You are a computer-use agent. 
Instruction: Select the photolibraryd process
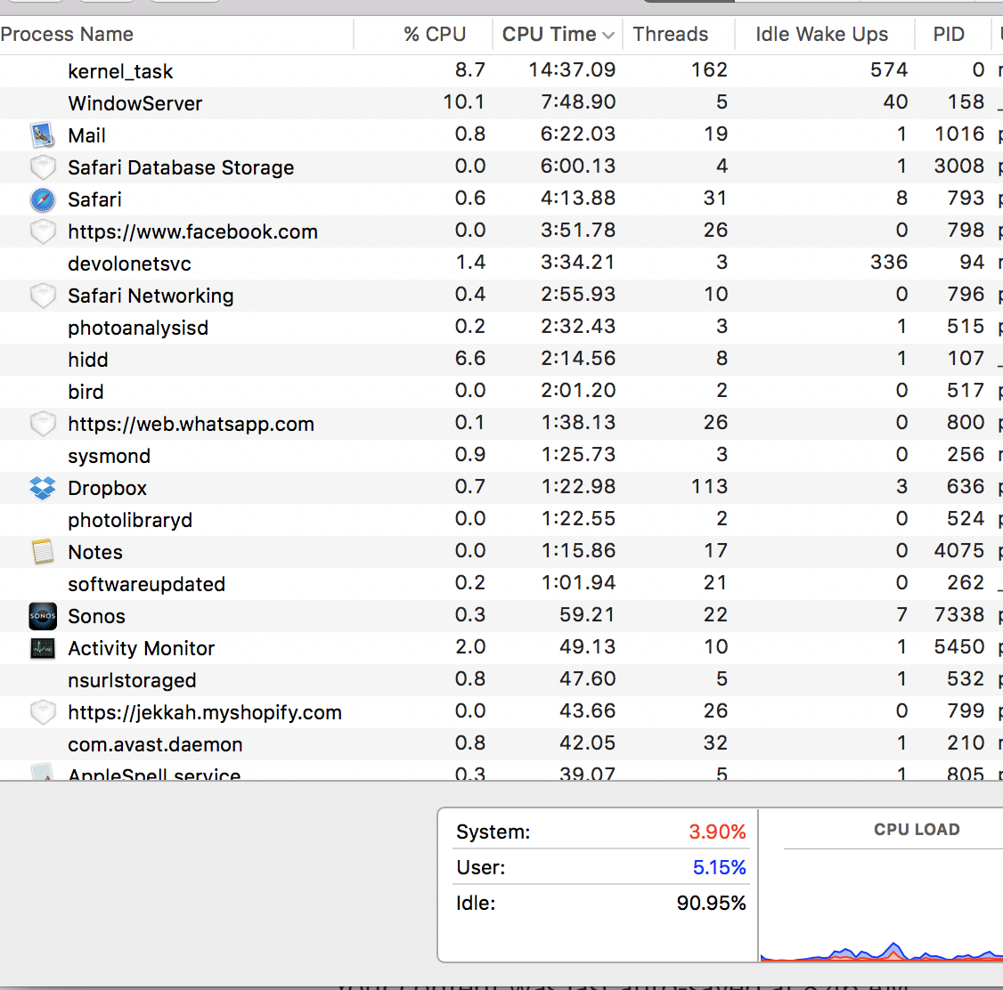click(x=130, y=520)
